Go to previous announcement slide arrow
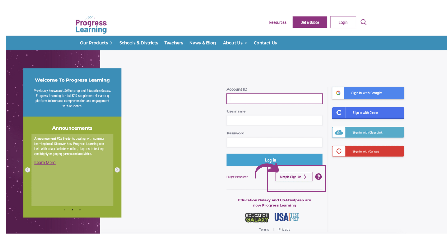 [x=28, y=170]
